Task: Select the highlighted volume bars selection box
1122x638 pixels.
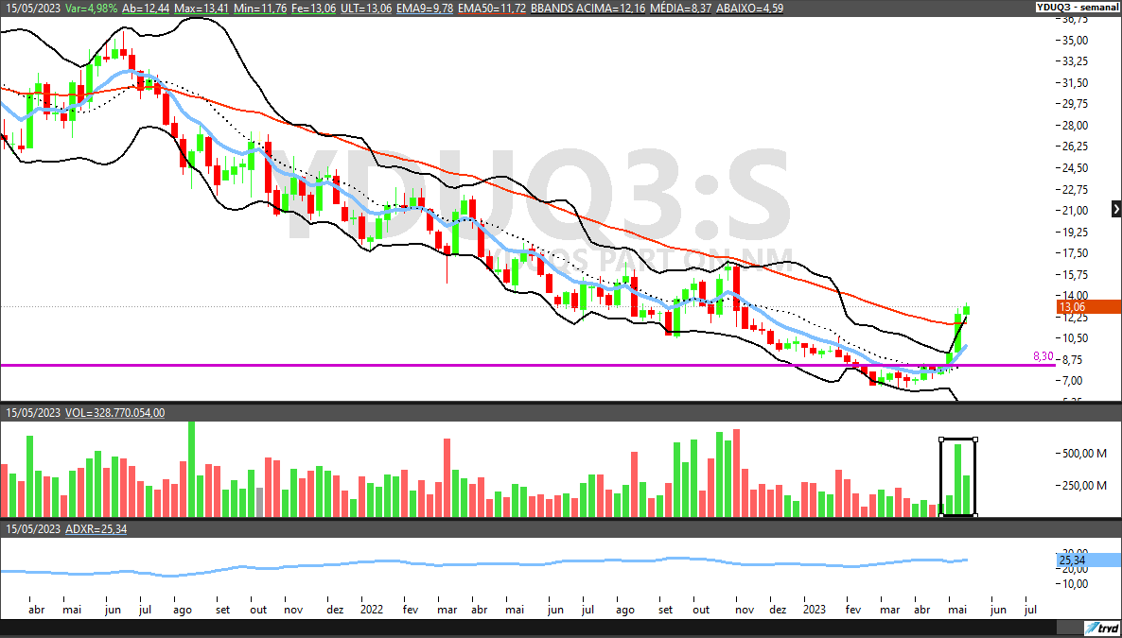Action: click(957, 475)
